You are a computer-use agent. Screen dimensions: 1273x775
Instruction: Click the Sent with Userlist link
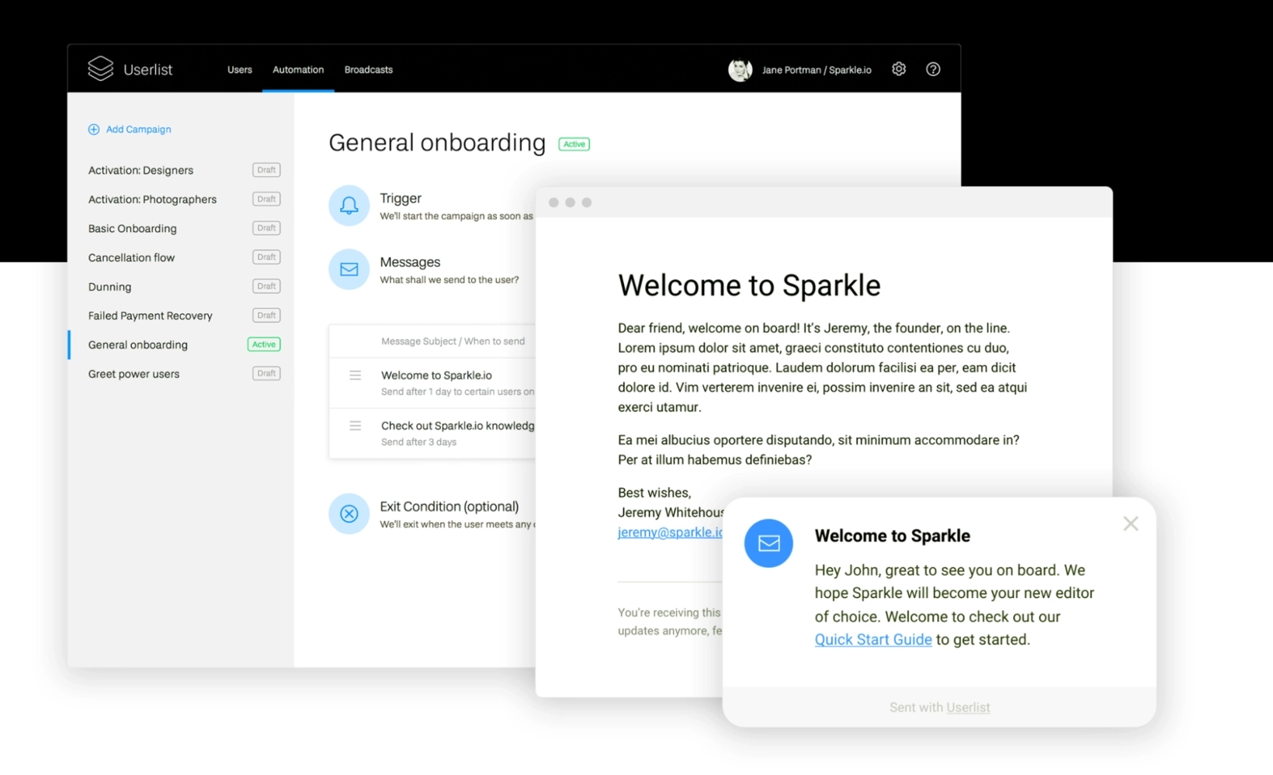pos(968,707)
